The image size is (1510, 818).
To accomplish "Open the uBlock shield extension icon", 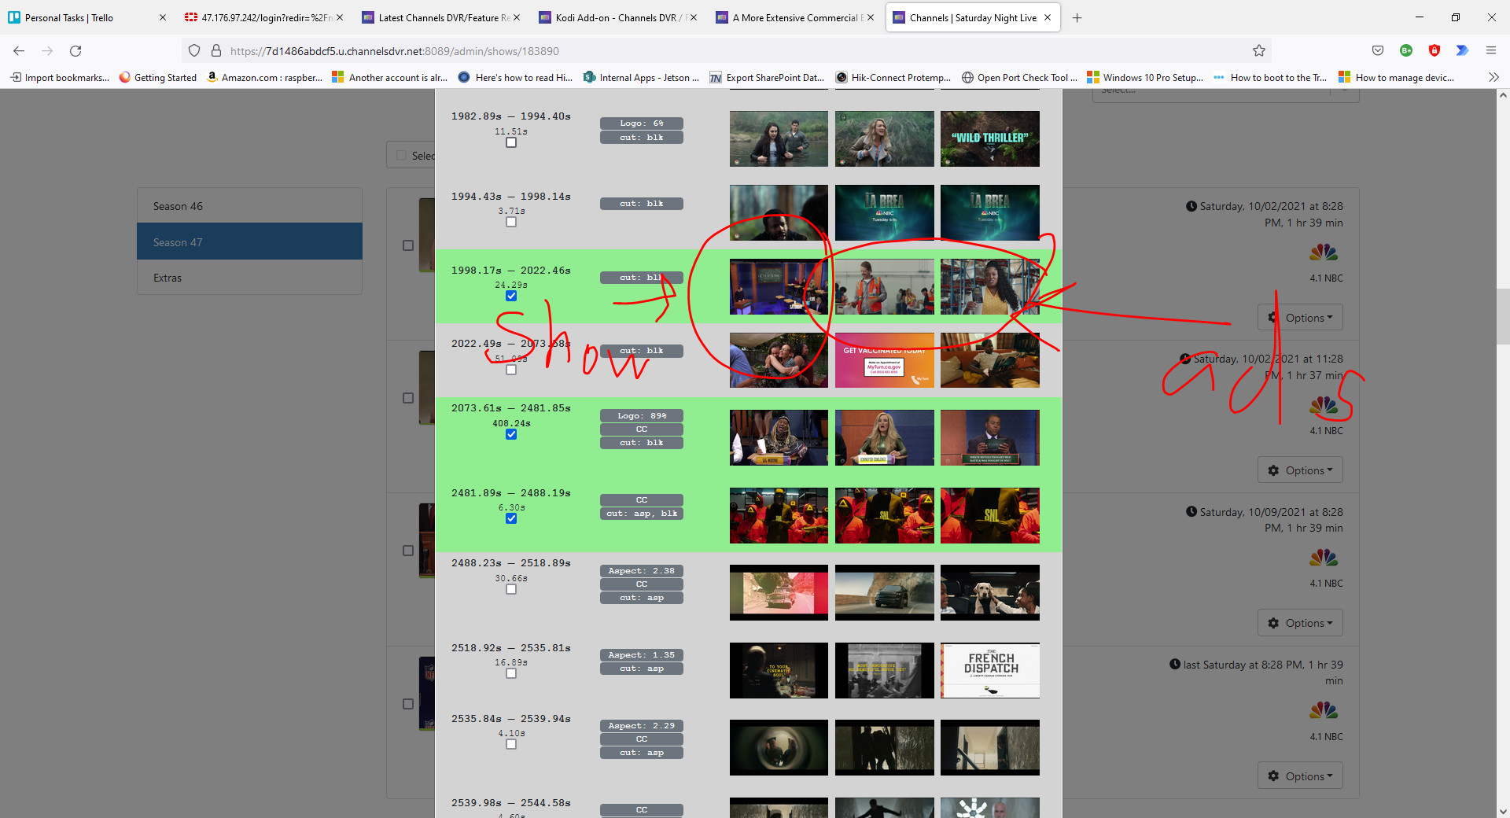I will [1434, 51].
